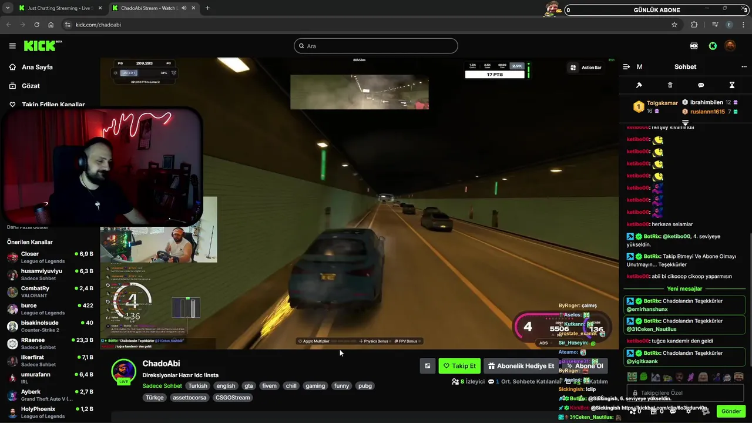Click the moderation hammer icon in chat
The width and height of the screenshot is (752, 423).
(x=639, y=85)
